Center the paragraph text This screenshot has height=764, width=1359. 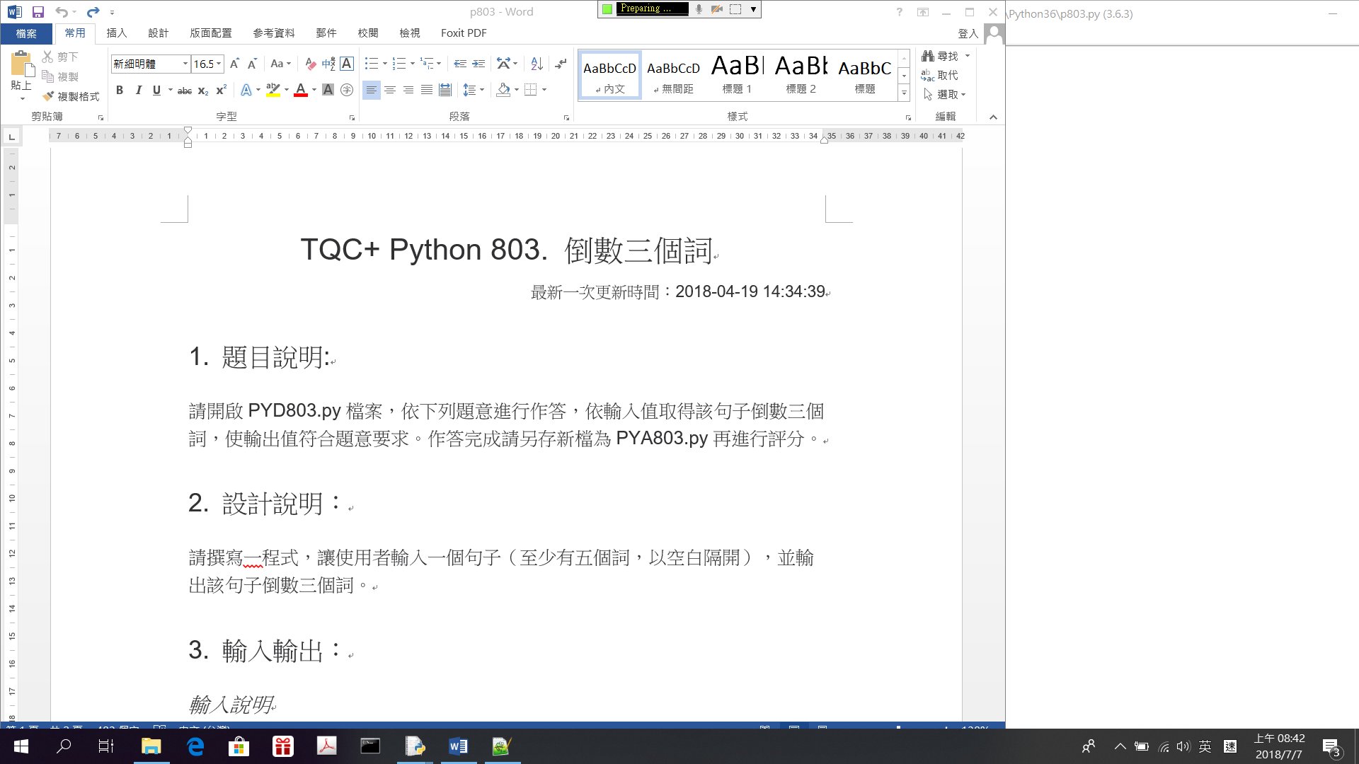pyautogui.click(x=390, y=90)
